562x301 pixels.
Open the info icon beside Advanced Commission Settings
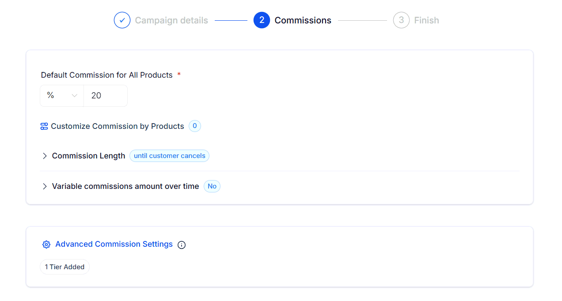(x=182, y=245)
